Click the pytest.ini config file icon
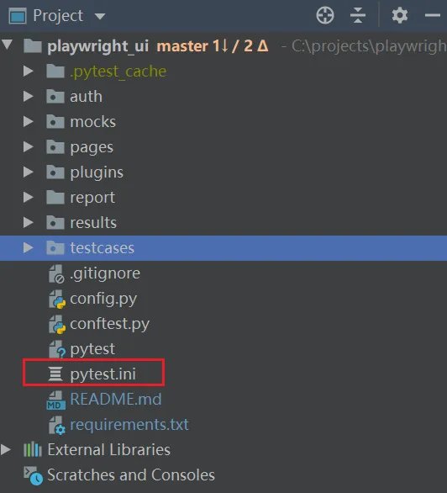The width and height of the screenshot is (447, 493). pos(55,374)
